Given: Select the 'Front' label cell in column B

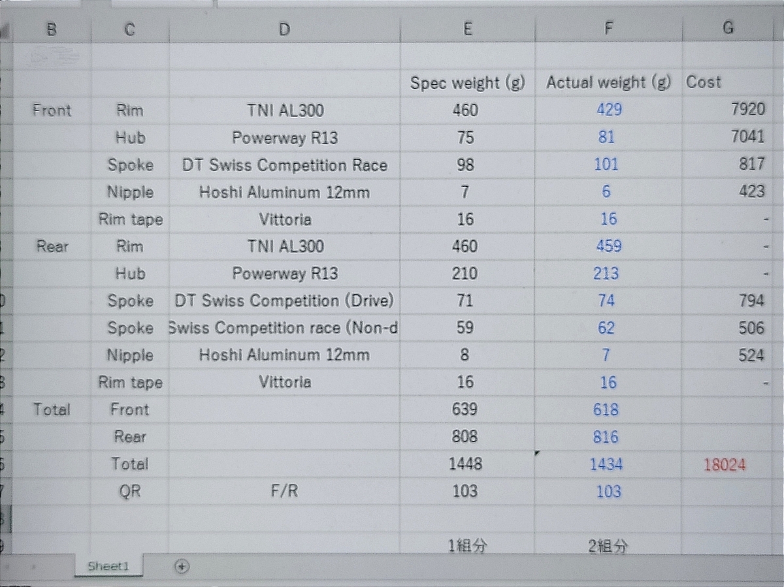Looking at the screenshot, I should pyautogui.click(x=52, y=110).
